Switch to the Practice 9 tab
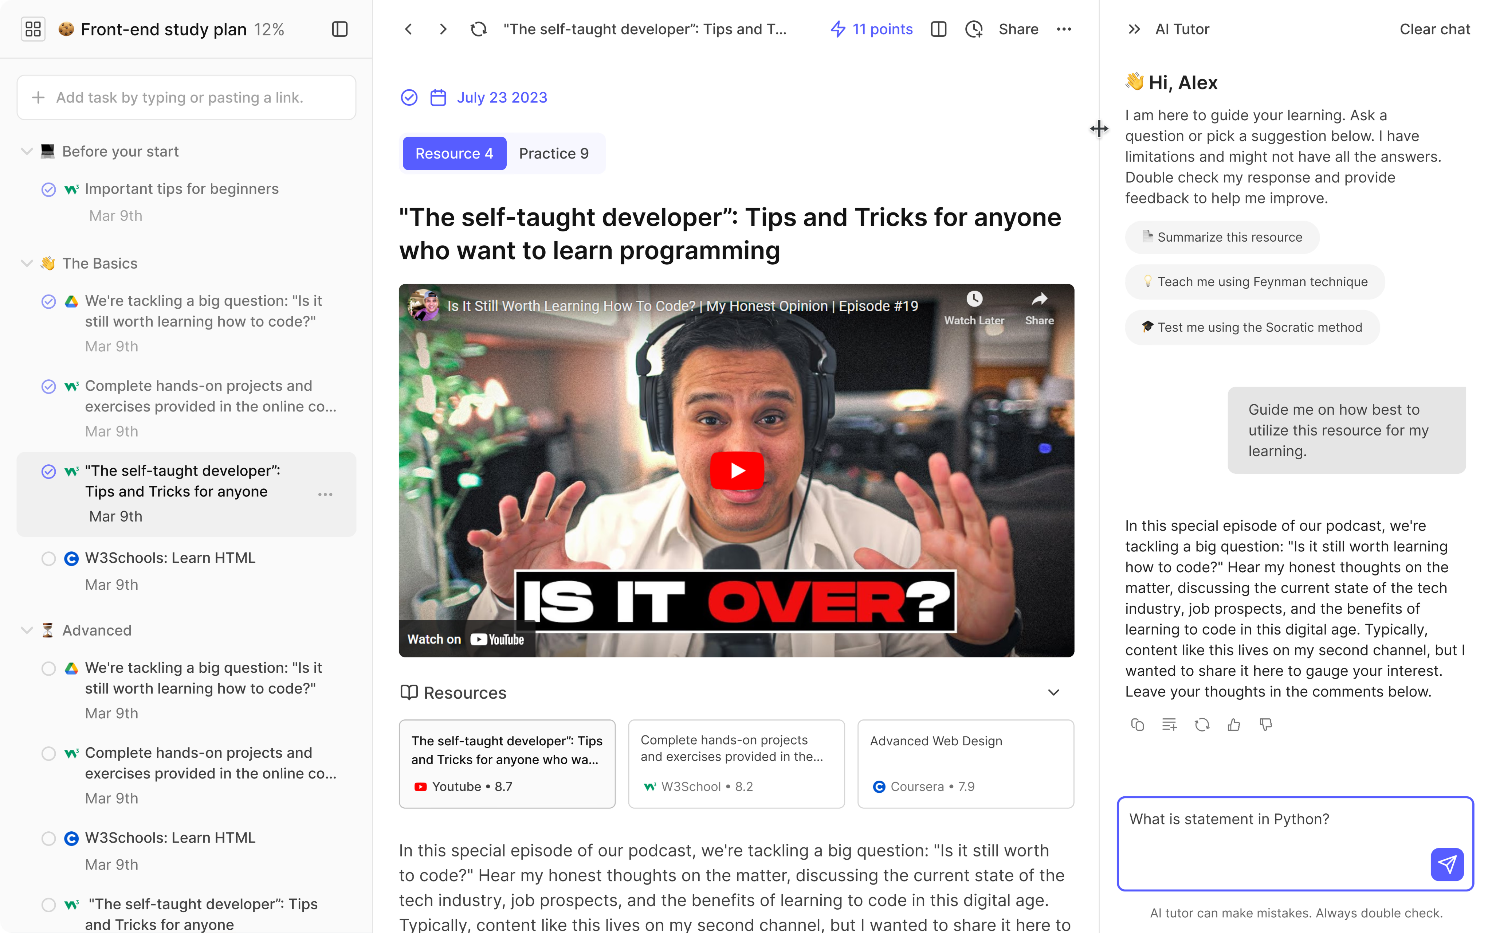The height and width of the screenshot is (933, 1492). [554, 153]
